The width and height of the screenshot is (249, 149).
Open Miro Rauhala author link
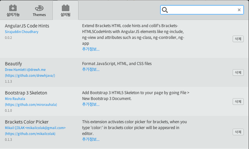(15, 99)
